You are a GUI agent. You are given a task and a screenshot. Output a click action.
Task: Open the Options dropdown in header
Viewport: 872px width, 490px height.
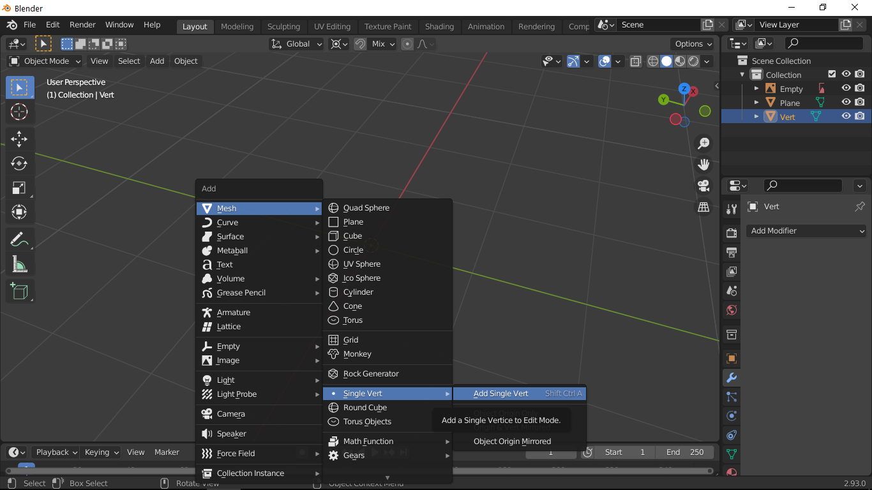pos(693,44)
